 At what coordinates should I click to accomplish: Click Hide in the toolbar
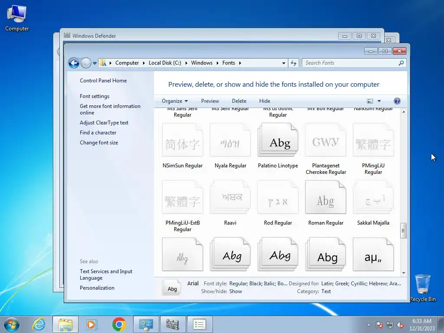(265, 101)
